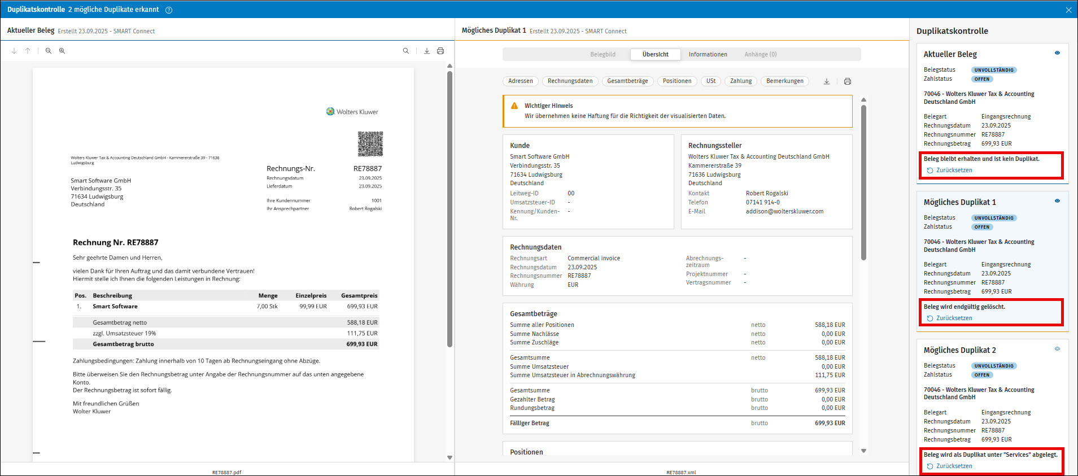Toggle eye icon for Mögliches Duplikat 1
This screenshot has width=1078, height=476.
pyautogui.click(x=1057, y=201)
